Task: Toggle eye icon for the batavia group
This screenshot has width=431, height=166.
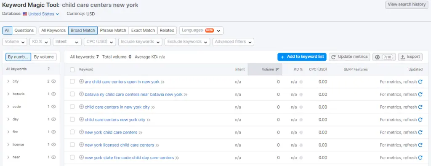Action: [53, 94]
